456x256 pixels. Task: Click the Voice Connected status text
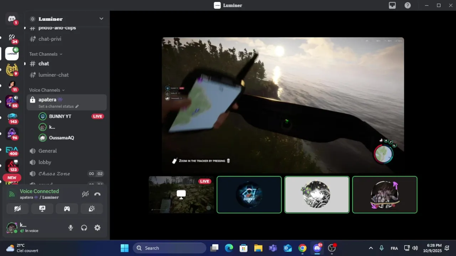(39, 191)
